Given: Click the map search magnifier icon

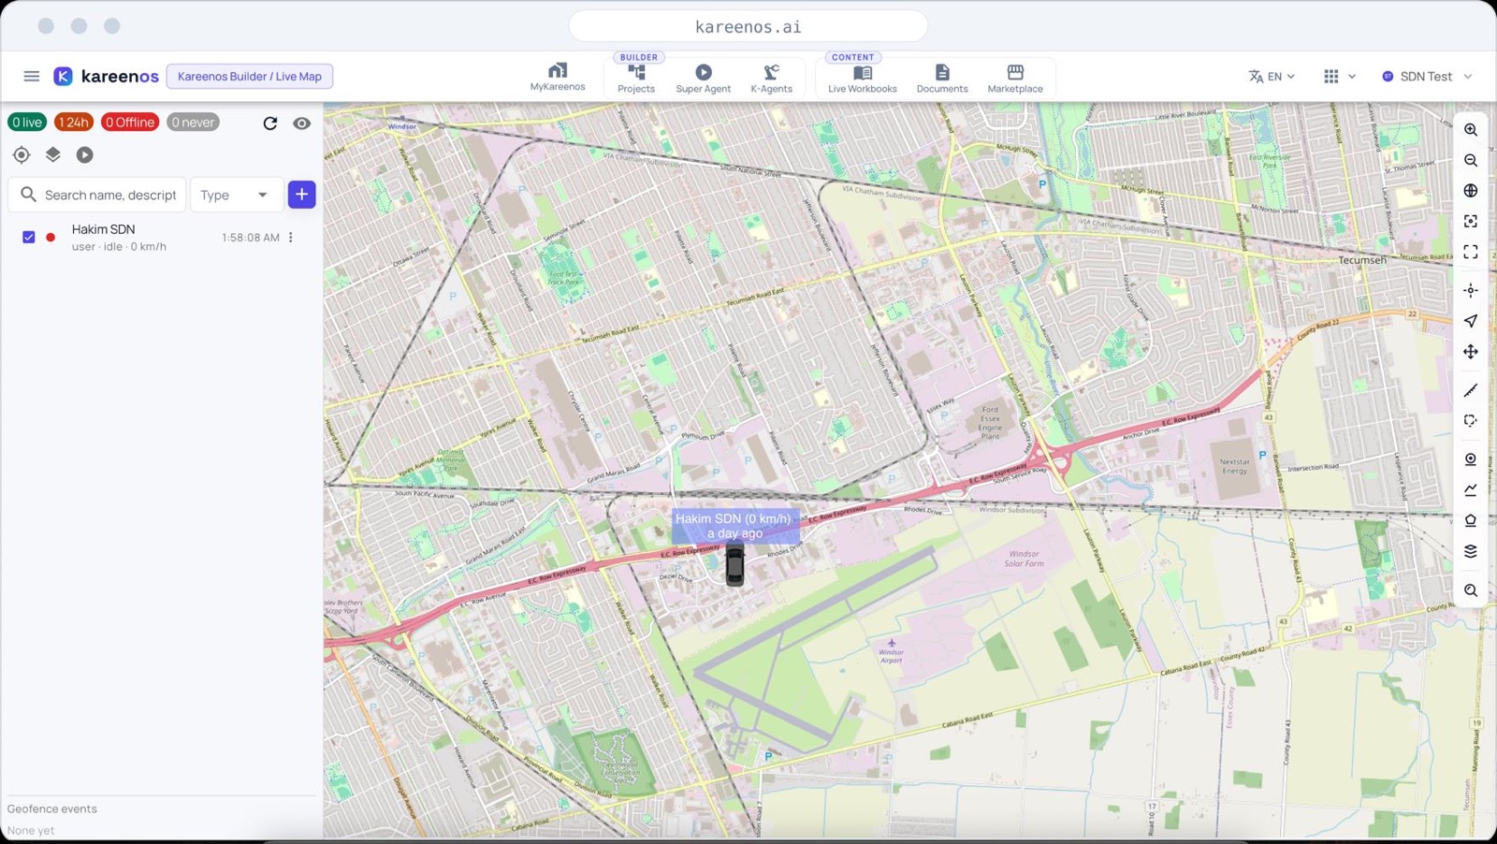Looking at the screenshot, I should 1471,590.
